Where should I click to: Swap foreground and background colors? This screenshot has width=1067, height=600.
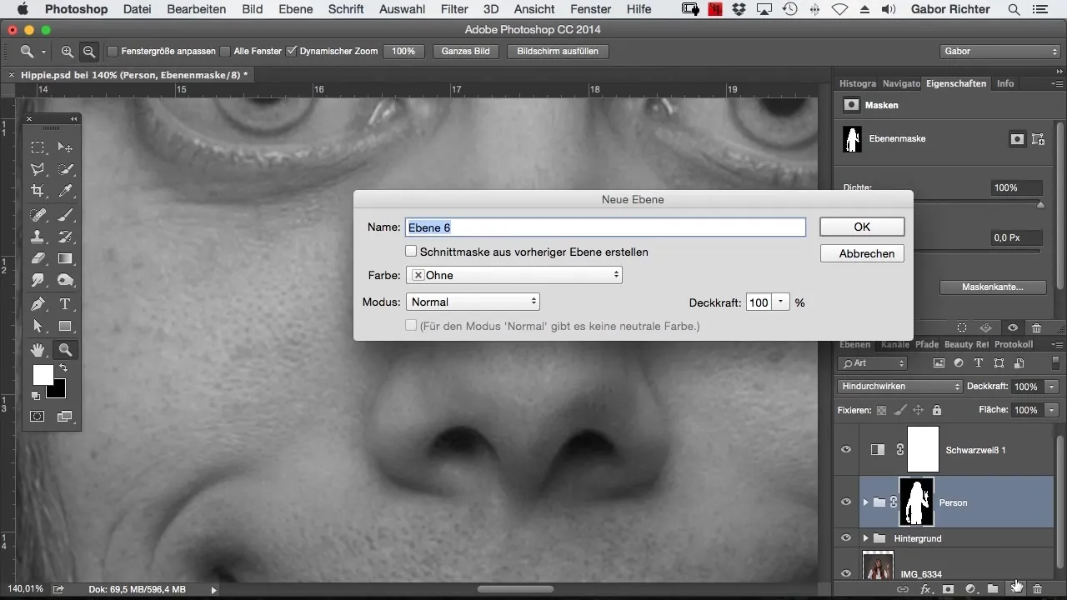pyautogui.click(x=63, y=367)
